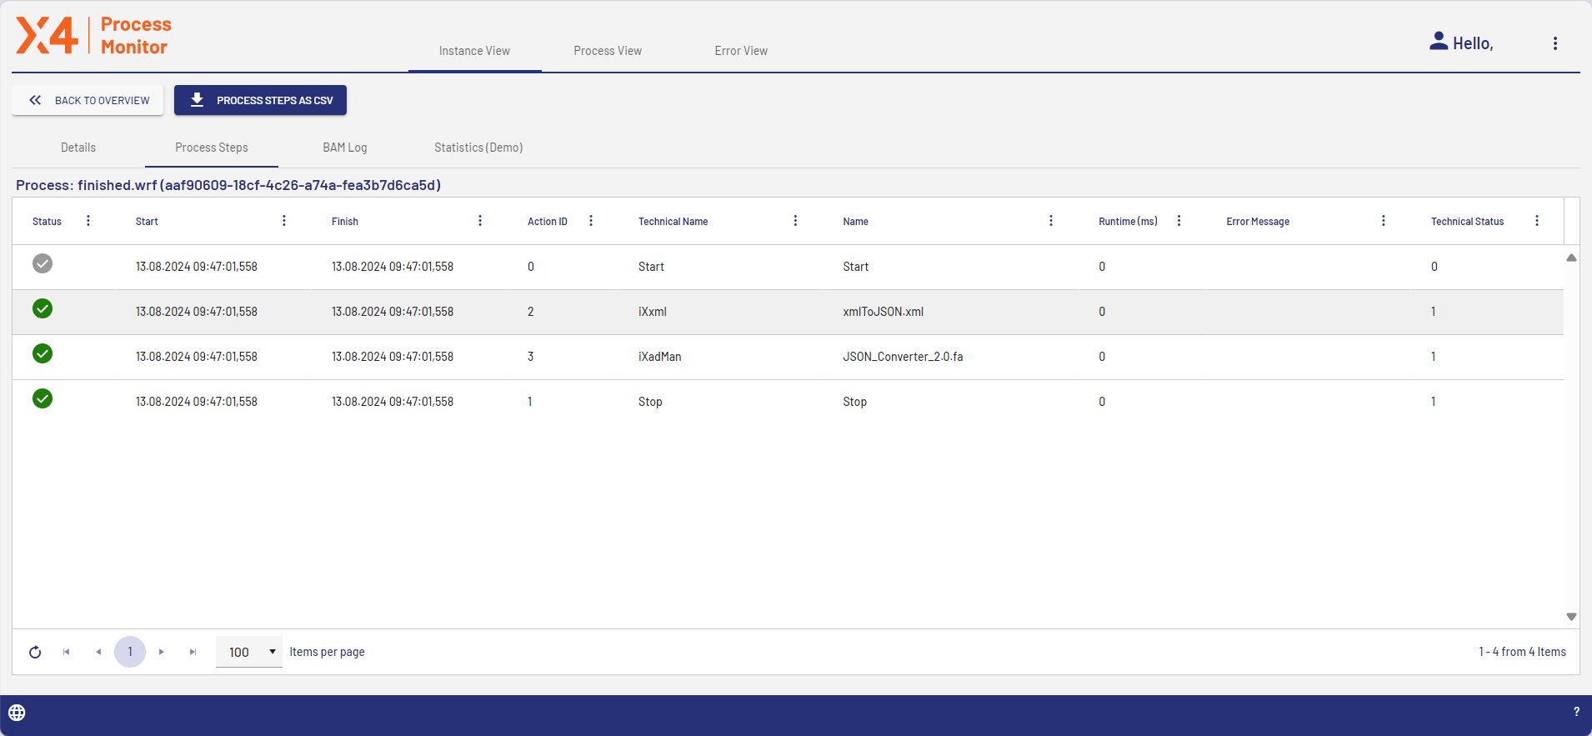Open the Error Message column menu

coord(1383,221)
